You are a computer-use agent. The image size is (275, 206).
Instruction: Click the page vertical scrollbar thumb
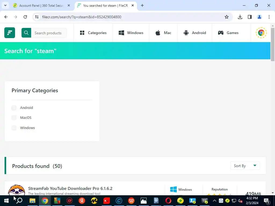[273, 44]
